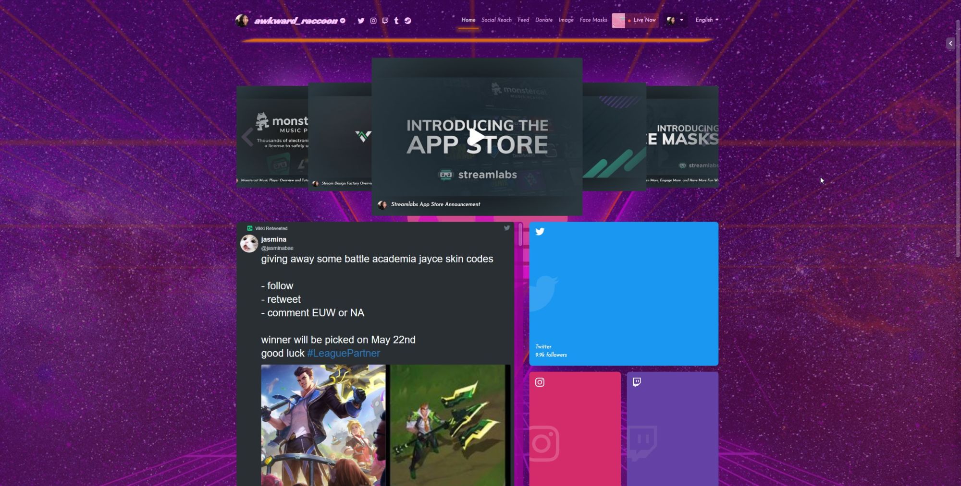Open the Twitch icon in header
This screenshot has width=961, height=486.
tap(385, 21)
